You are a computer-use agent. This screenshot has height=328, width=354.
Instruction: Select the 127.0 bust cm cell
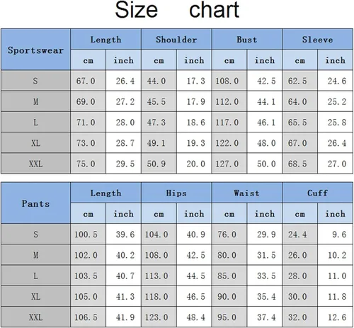click(229, 164)
